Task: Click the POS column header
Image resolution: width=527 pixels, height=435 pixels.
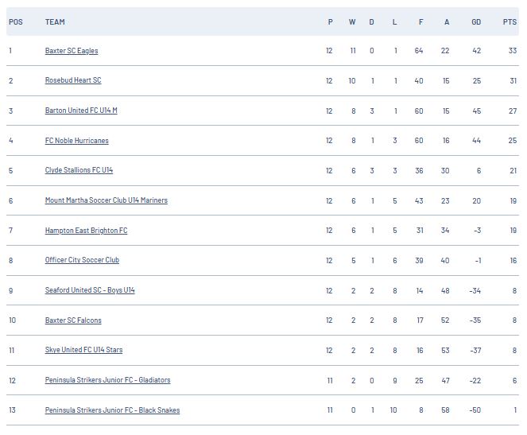Action: 16,22
